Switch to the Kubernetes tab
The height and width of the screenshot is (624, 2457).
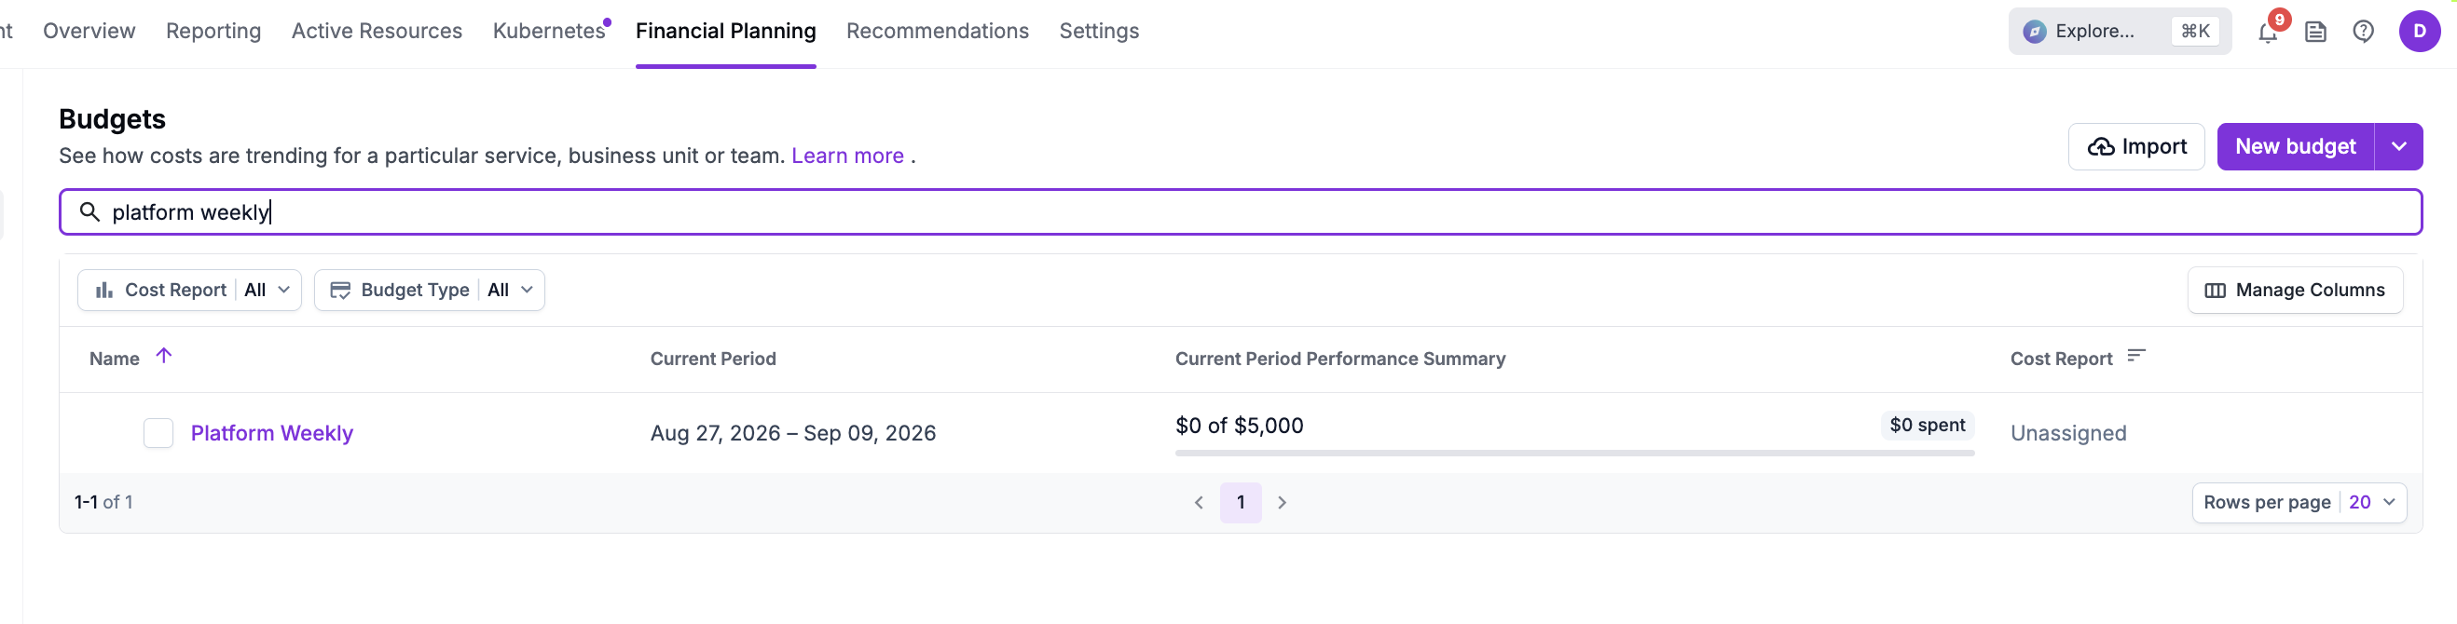(x=548, y=31)
